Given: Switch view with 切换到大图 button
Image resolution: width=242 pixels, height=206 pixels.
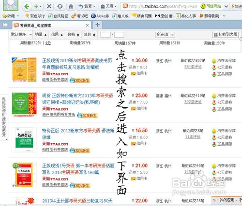Looking at the screenshot, I should (x=225, y=35).
